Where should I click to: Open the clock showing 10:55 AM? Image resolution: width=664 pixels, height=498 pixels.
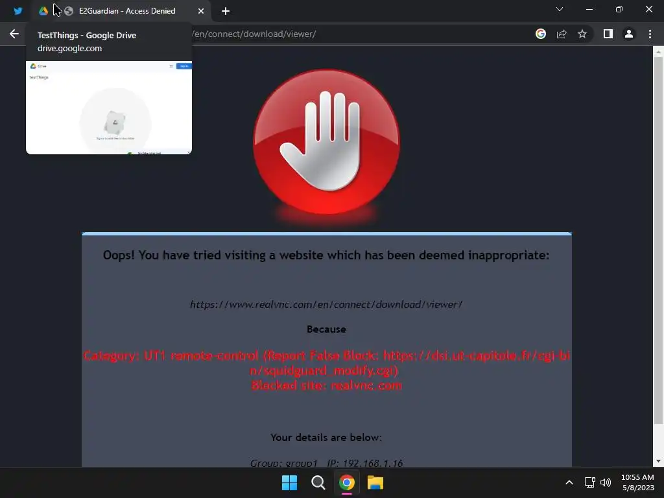637,482
